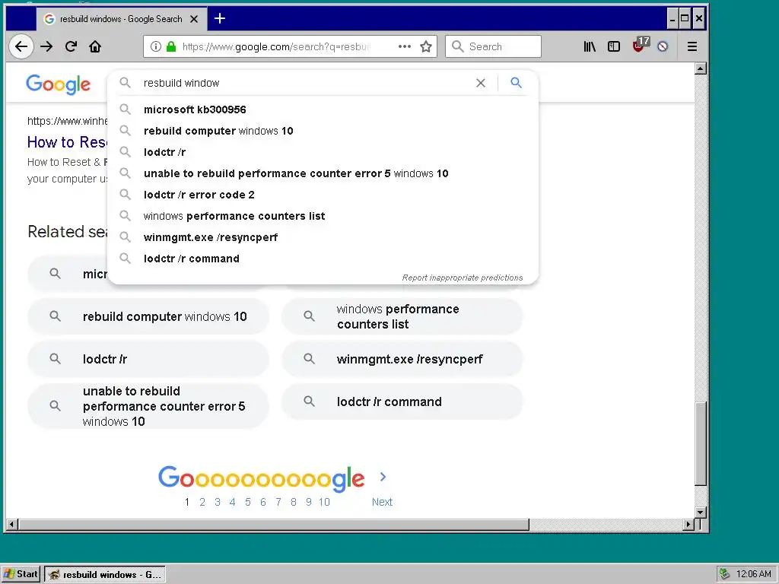Choose suggestion microsoft kb300956
The width and height of the screenshot is (779, 584).
[x=323, y=109]
